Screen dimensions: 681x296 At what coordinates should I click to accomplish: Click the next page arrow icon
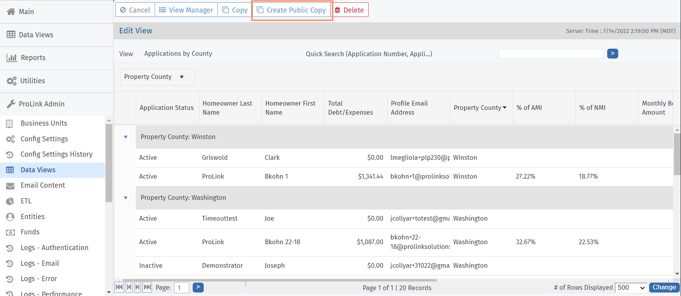137,287
